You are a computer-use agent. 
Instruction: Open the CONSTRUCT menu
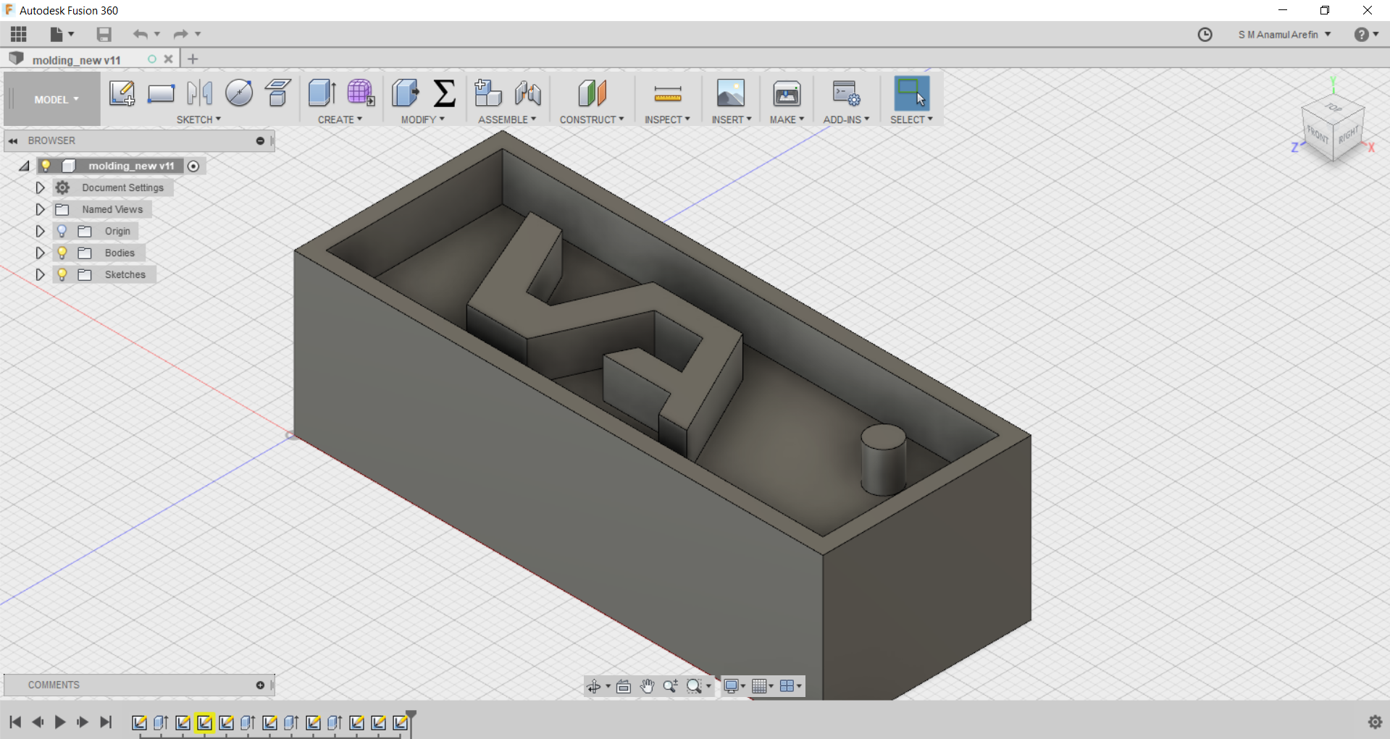pyautogui.click(x=592, y=119)
